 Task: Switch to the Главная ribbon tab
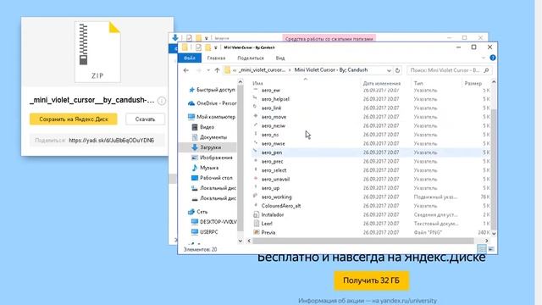(216, 58)
